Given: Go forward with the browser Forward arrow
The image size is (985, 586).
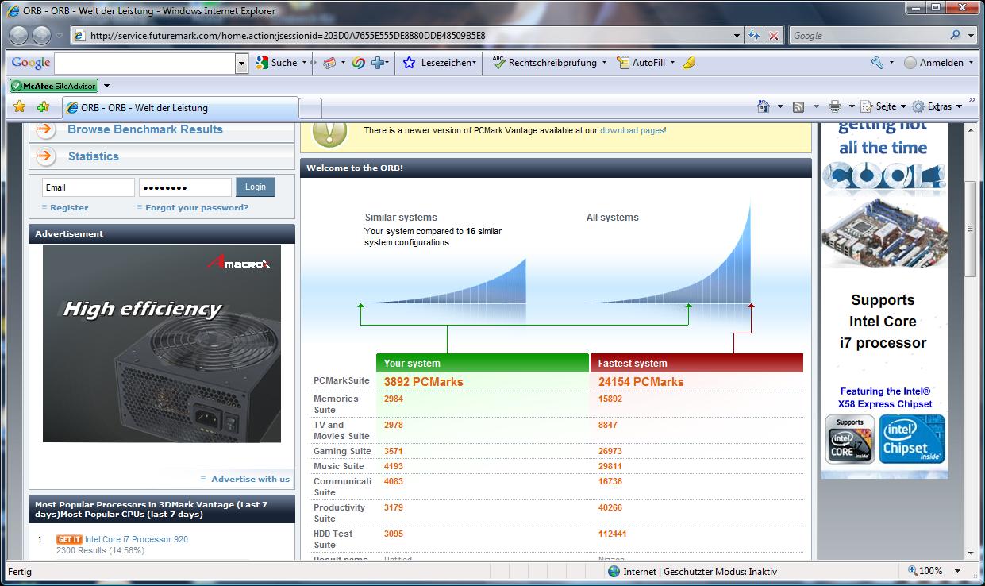Looking at the screenshot, I should tap(41, 35).
